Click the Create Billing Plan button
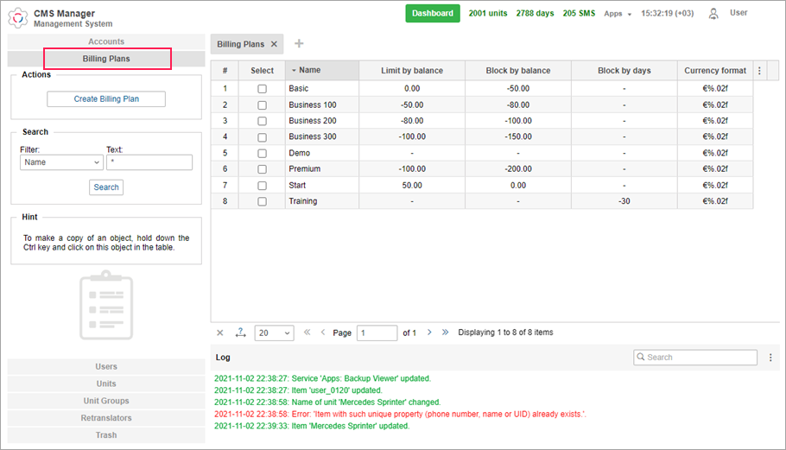This screenshot has height=450, width=786. (x=106, y=99)
